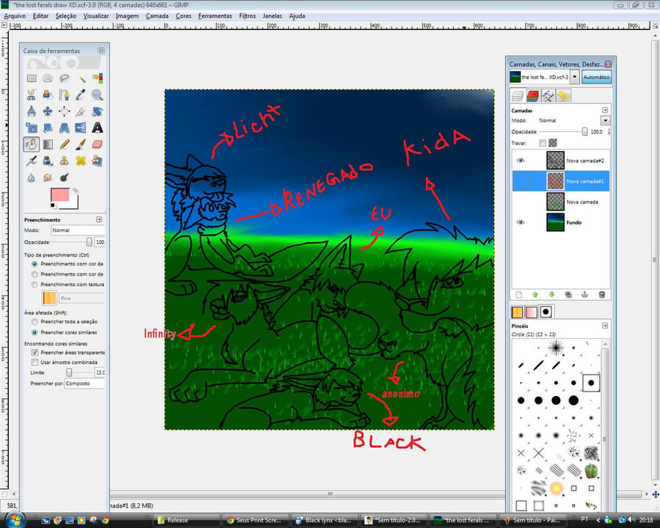Viewport: 660px width, 528px height.
Task: Choose the Color Picker eyedropper tool
Action: (81, 95)
